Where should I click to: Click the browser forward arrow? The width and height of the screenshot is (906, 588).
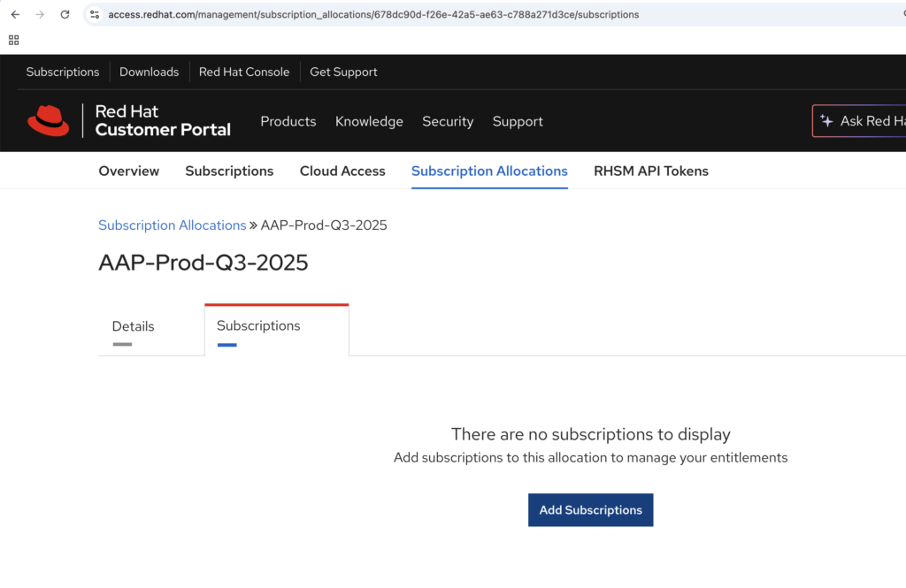pos(40,14)
